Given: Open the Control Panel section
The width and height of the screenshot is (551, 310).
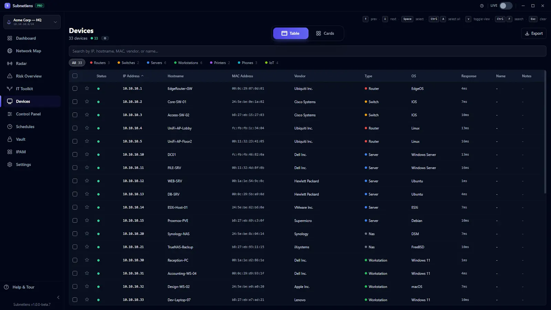Looking at the screenshot, I should (x=32, y=114).
